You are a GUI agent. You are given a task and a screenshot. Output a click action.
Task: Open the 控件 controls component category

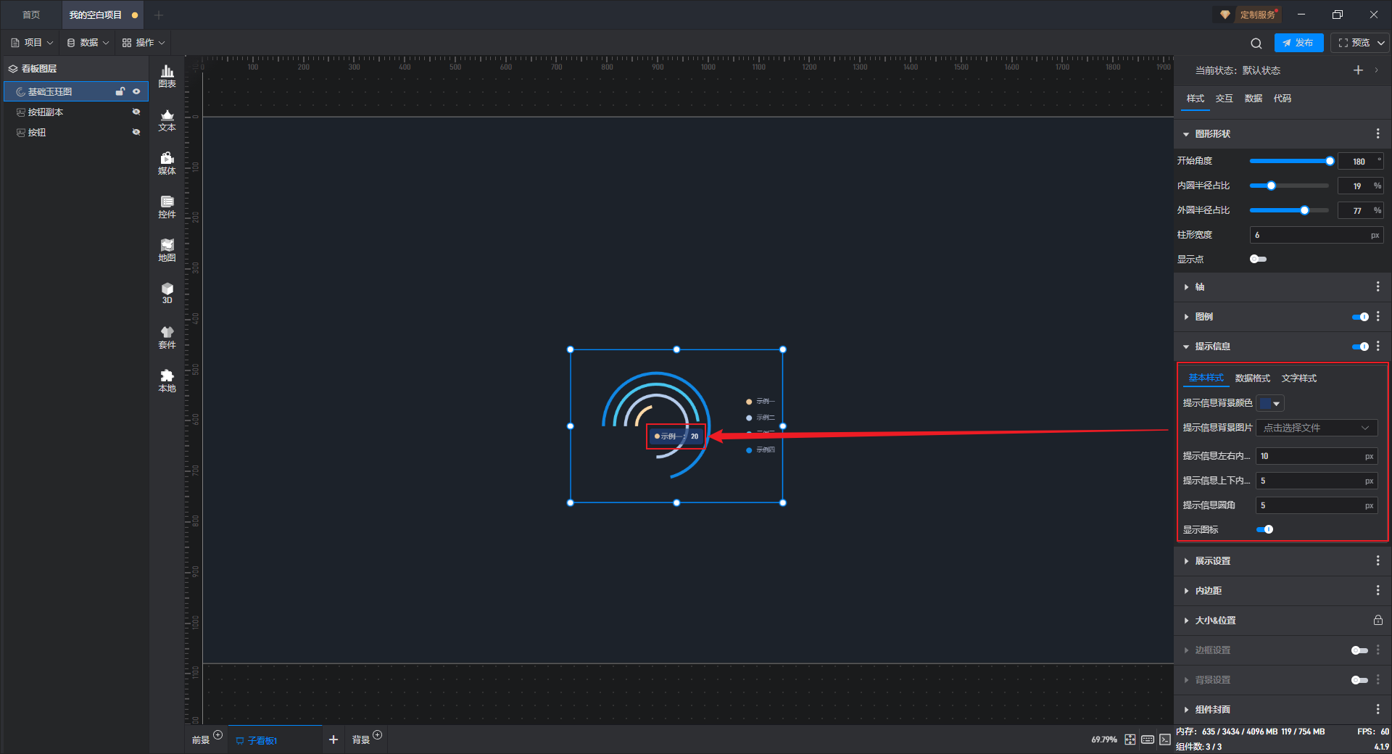point(167,207)
